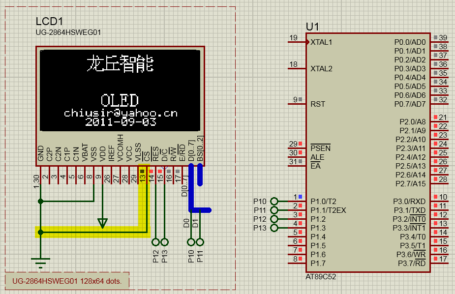Select the IREF pin label on LCD1
The image size is (455, 294).
(x=112, y=153)
